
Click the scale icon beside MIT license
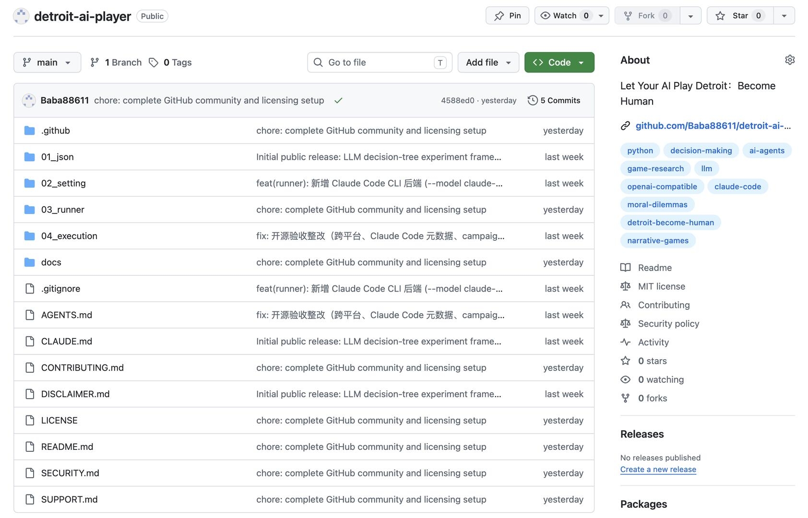point(625,286)
